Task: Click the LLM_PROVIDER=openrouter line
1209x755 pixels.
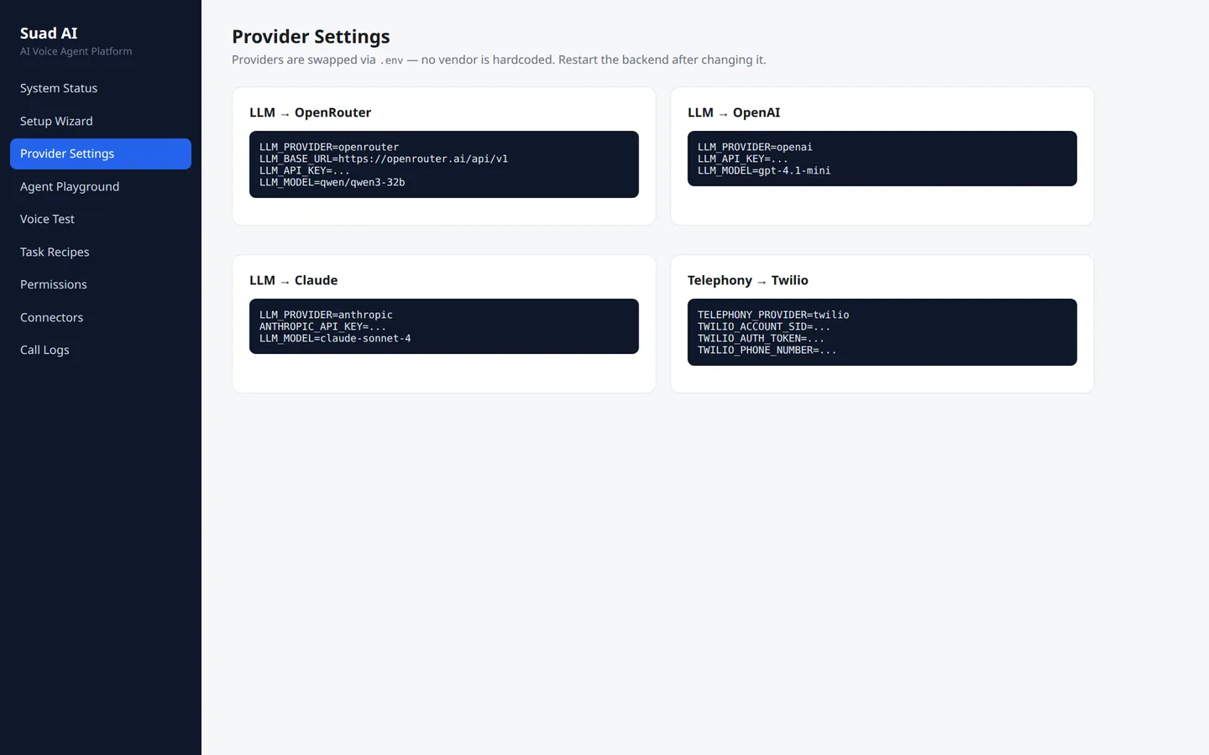Action: tap(329, 147)
